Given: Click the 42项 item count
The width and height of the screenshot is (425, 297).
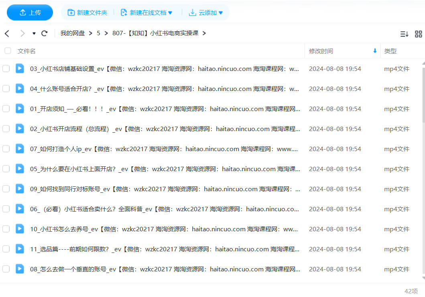Looking at the screenshot, I should pyautogui.click(x=411, y=291).
